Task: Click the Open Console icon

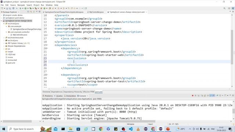Action: coord(225,96)
